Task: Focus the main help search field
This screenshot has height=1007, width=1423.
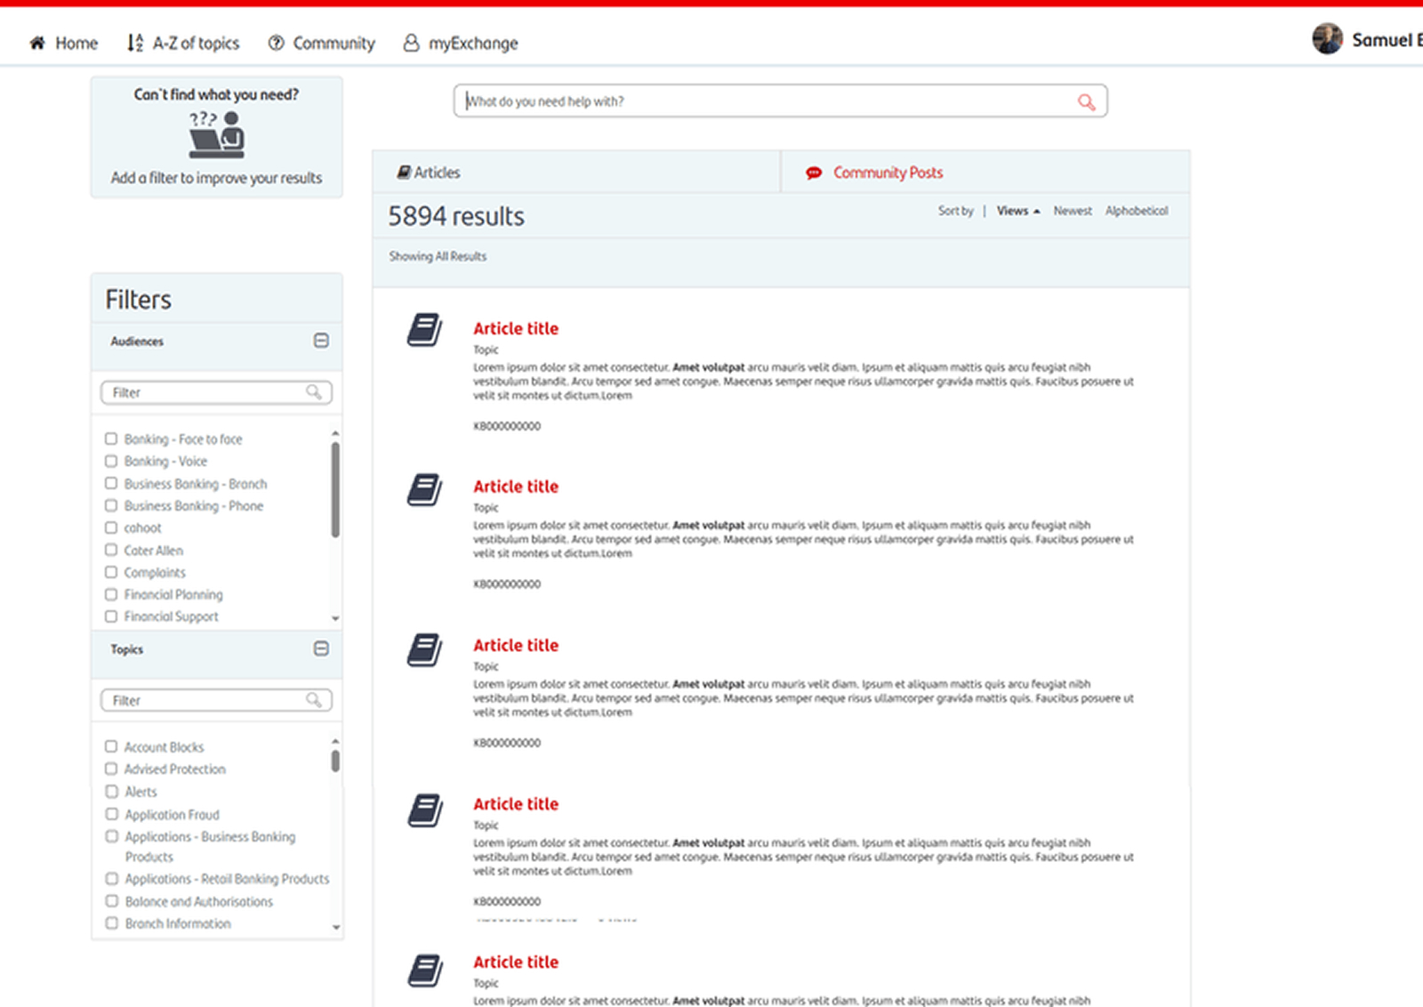Action: coord(780,101)
